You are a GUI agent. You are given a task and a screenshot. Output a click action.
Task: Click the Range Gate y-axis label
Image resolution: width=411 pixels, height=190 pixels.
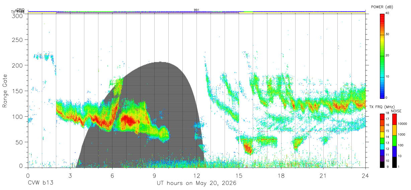point(5,91)
